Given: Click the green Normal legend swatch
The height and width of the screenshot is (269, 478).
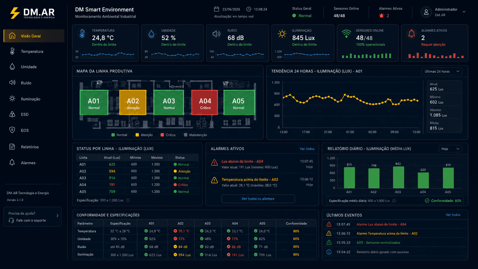Looking at the screenshot, I should pos(113,135).
